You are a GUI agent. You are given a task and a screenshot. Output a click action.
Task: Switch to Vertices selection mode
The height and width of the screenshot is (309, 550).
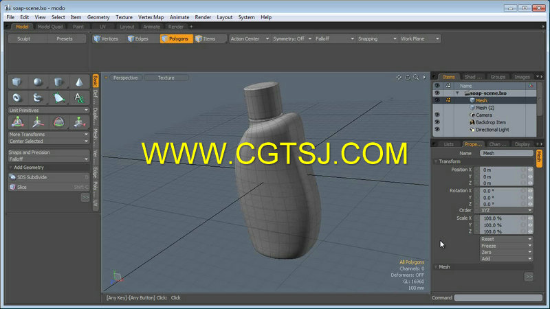(106, 39)
